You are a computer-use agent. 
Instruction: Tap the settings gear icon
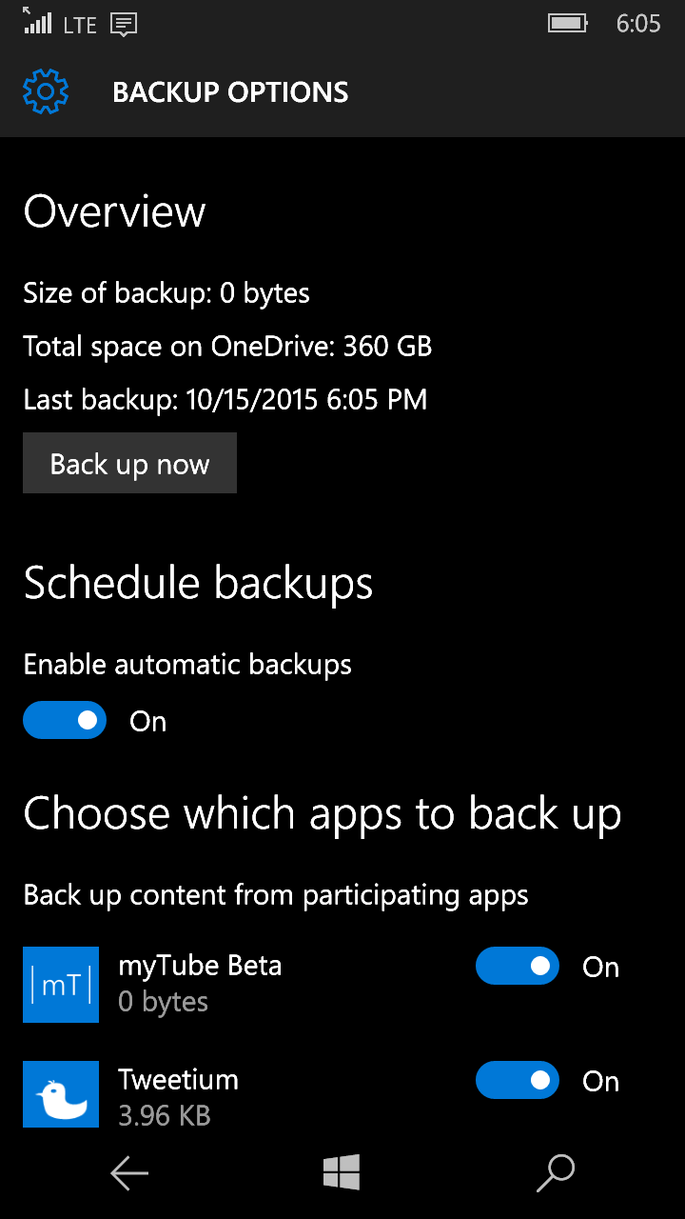pos(46,91)
